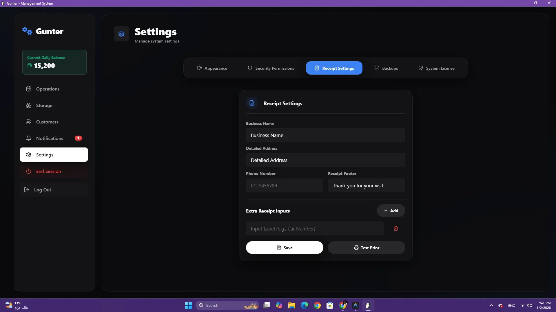Open File Explorer from taskbar
Image resolution: width=556 pixels, height=312 pixels.
tap(291, 305)
